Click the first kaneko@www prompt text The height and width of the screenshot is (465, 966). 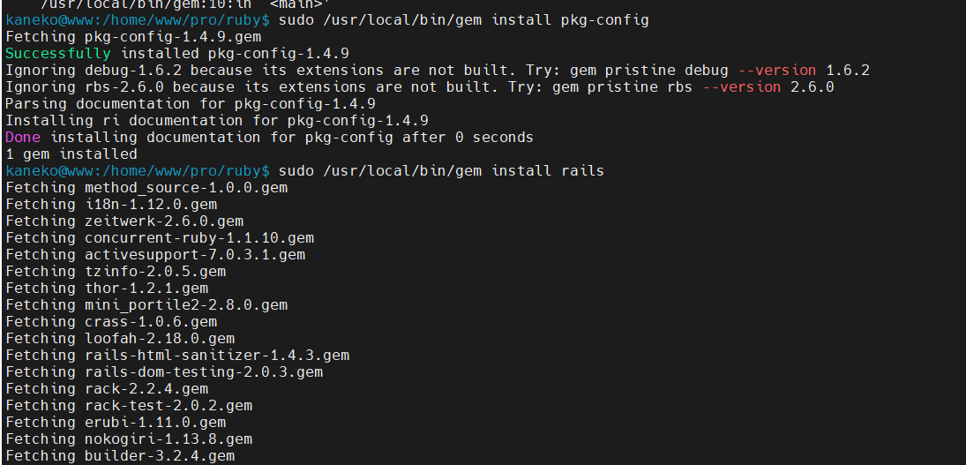coord(138,20)
